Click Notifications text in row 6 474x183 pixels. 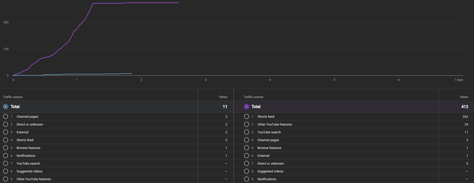(26, 156)
